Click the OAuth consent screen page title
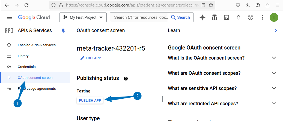This screenshot has width=283, height=121. point(101,30)
